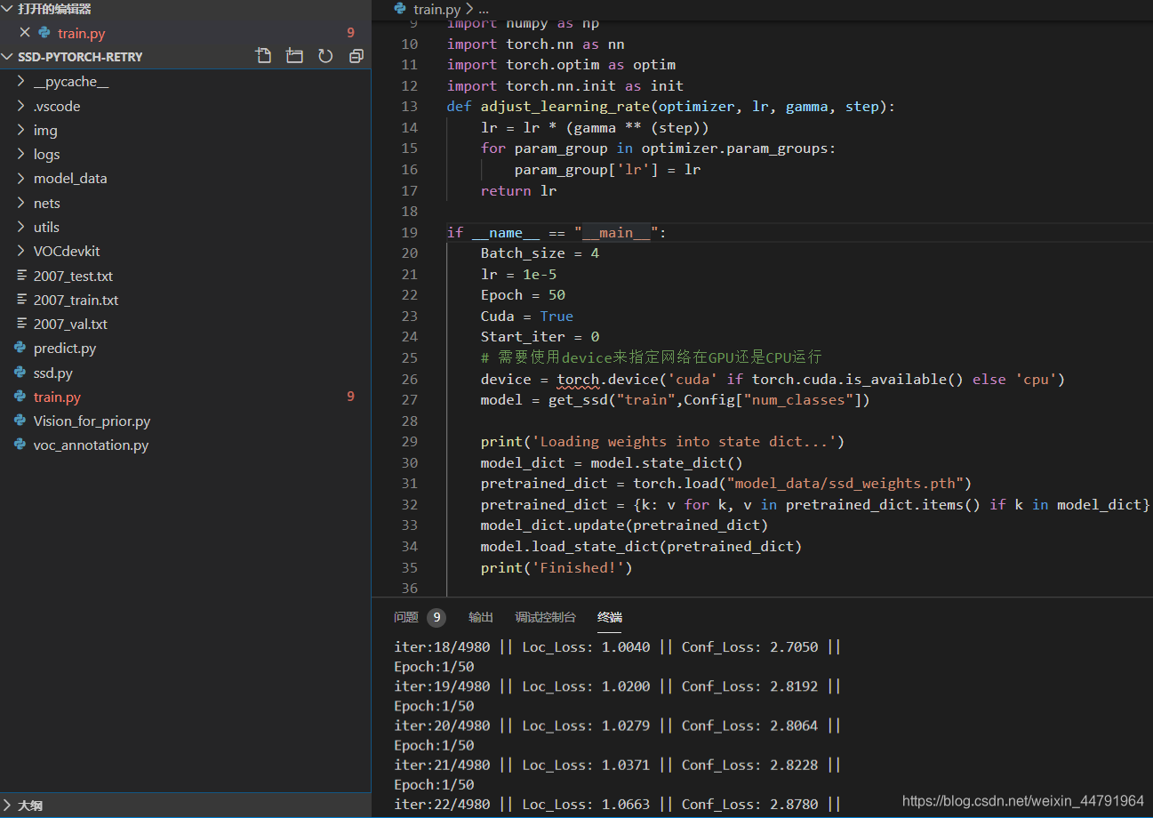Open 2007_train.txt from the explorer
Image resolution: width=1153 pixels, height=818 pixels.
pyautogui.click(x=76, y=300)
